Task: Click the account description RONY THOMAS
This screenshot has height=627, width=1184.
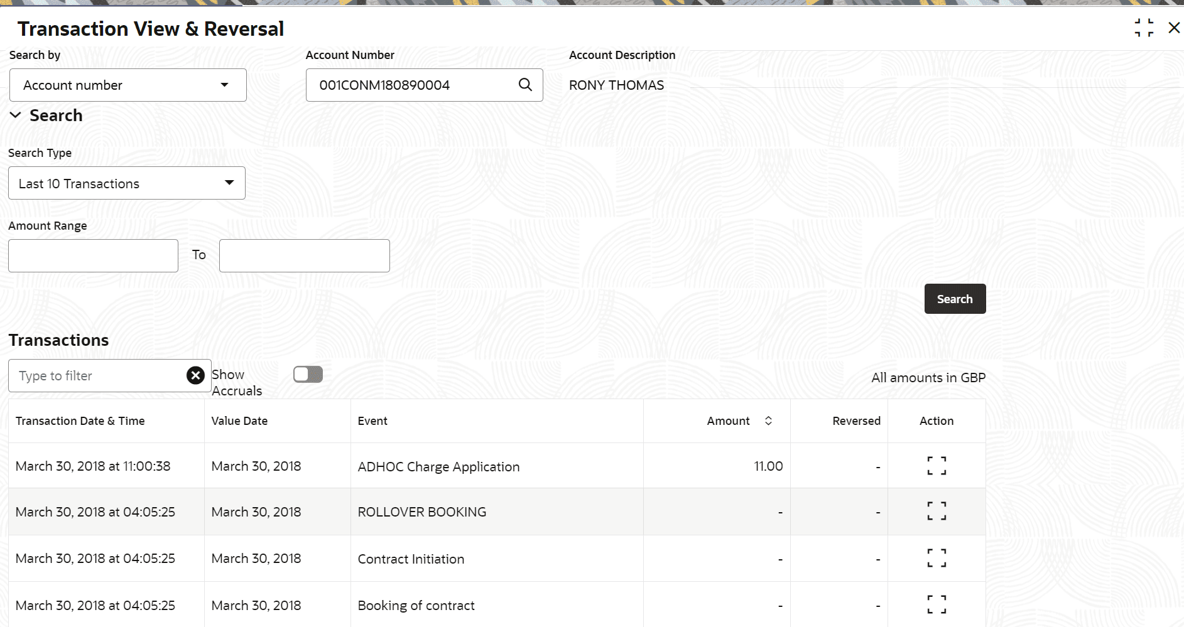Action: (x=616, y=85)
